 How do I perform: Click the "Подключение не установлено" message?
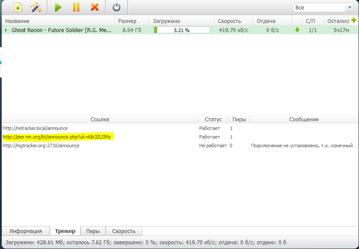tap(304, 146)
